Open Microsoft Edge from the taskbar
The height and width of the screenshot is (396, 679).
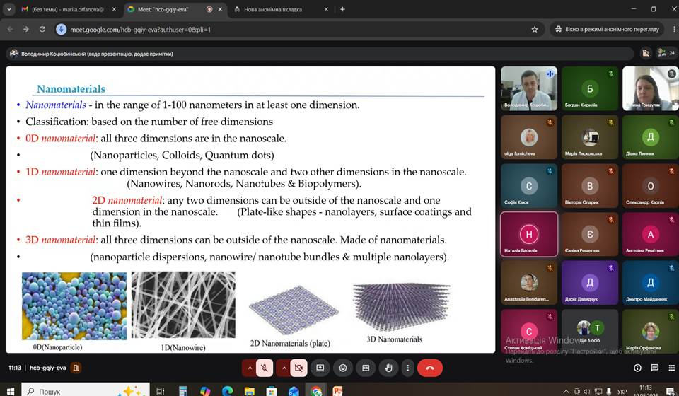click(227, 391)
